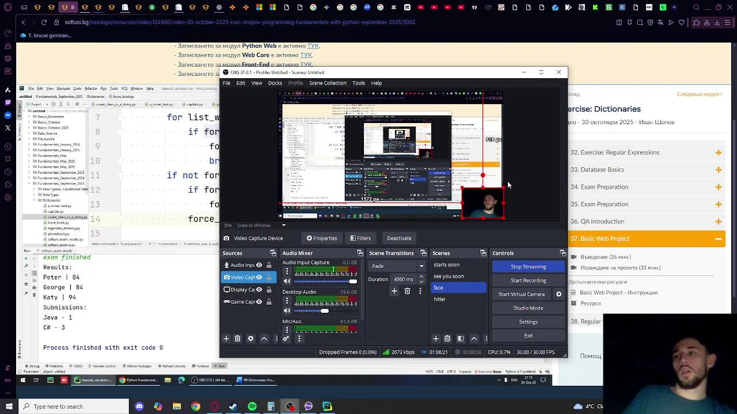This screenshot has height=414, width=737.
Task: Hide Game Capture source eye
Action: (x=259, y=302)
